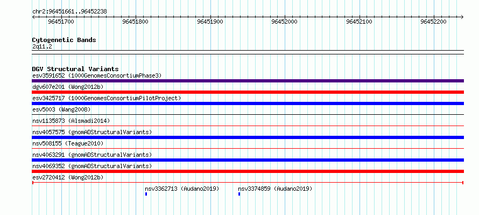Screen dimensions: 479x215
Task: Click the 96452200 ruler position
Action: click(x=433, y=22)
